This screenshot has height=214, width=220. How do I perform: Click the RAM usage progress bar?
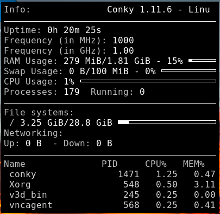point(202,61)
